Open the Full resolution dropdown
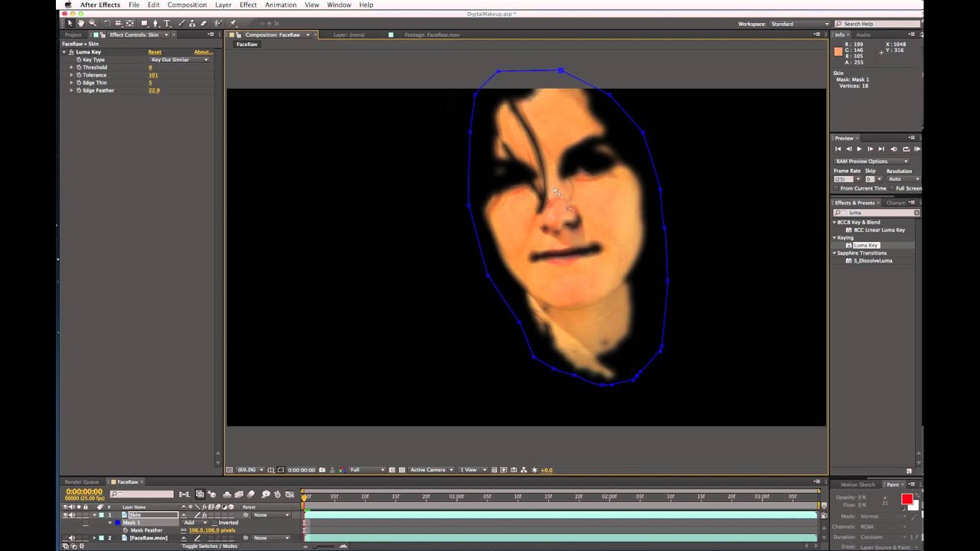Image resolution: width=980 pixels, height=551 pixels. click(x=367, y=470)
